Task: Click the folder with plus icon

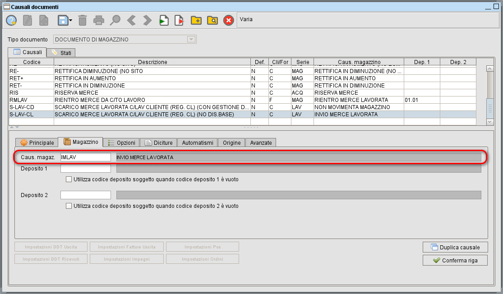Action: [196, 20]
